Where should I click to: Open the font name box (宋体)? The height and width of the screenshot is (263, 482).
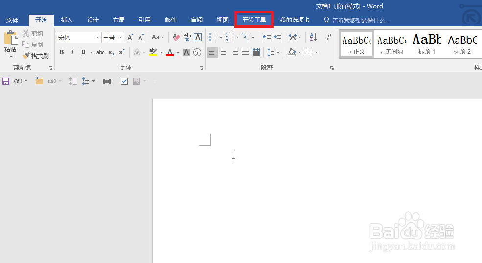pyautogui.click(x=79, y=38)
